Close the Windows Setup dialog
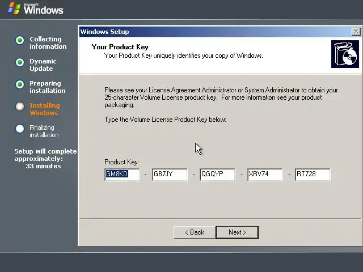The height and width of the screenshot is (272, 363). coord(356,32)
